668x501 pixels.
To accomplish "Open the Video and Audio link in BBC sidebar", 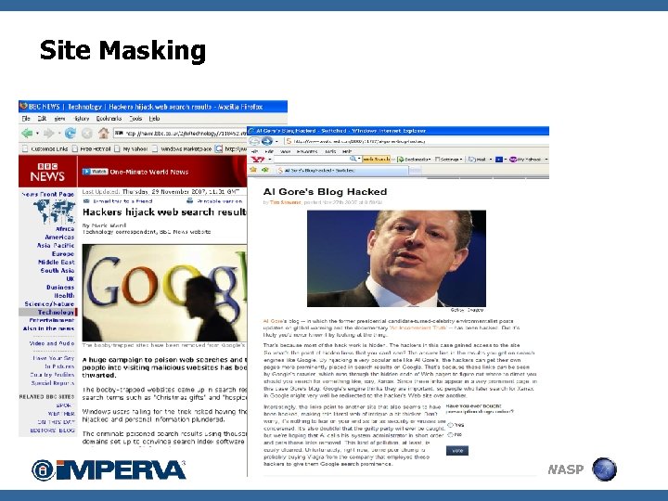I will click(52, 343).
